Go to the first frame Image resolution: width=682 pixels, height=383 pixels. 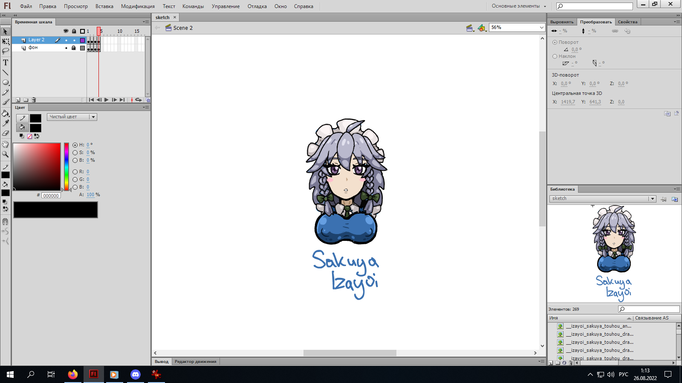click(91, 100)
